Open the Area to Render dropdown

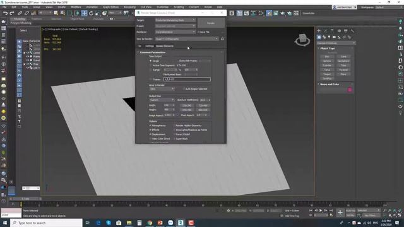pyautogui.click(x=162, y=89)
